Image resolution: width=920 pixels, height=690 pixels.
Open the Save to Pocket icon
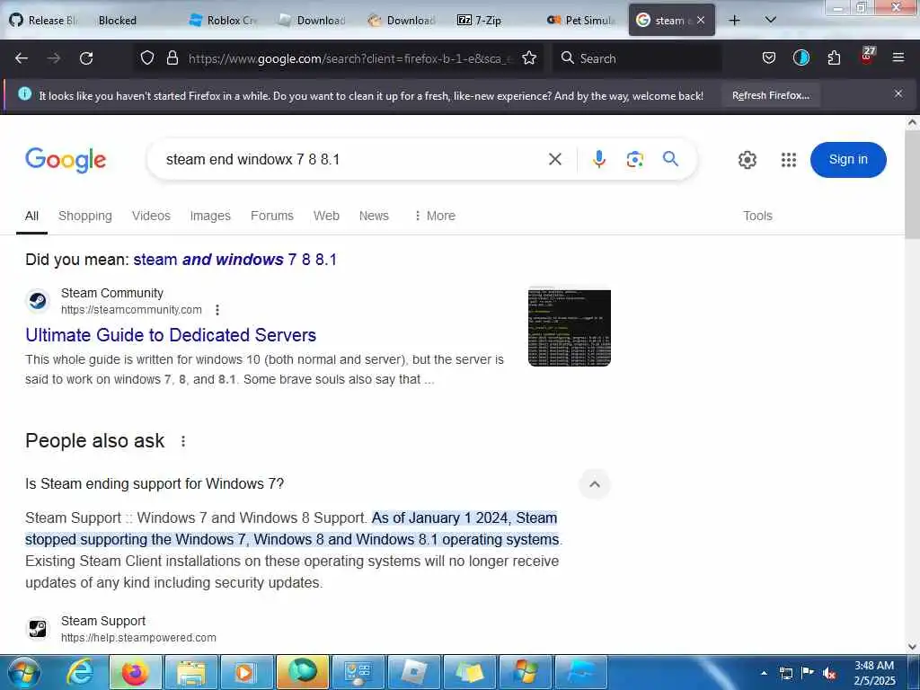point(769,57)
